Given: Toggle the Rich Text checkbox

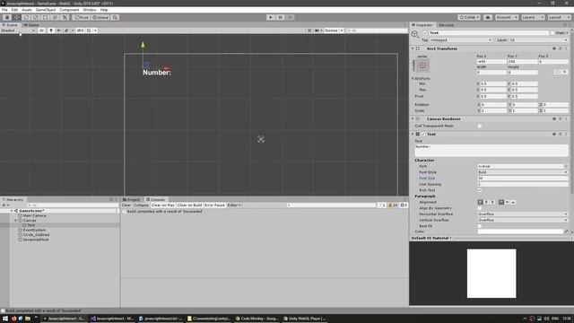Looking at the screenshot, I should click(480, 190).
